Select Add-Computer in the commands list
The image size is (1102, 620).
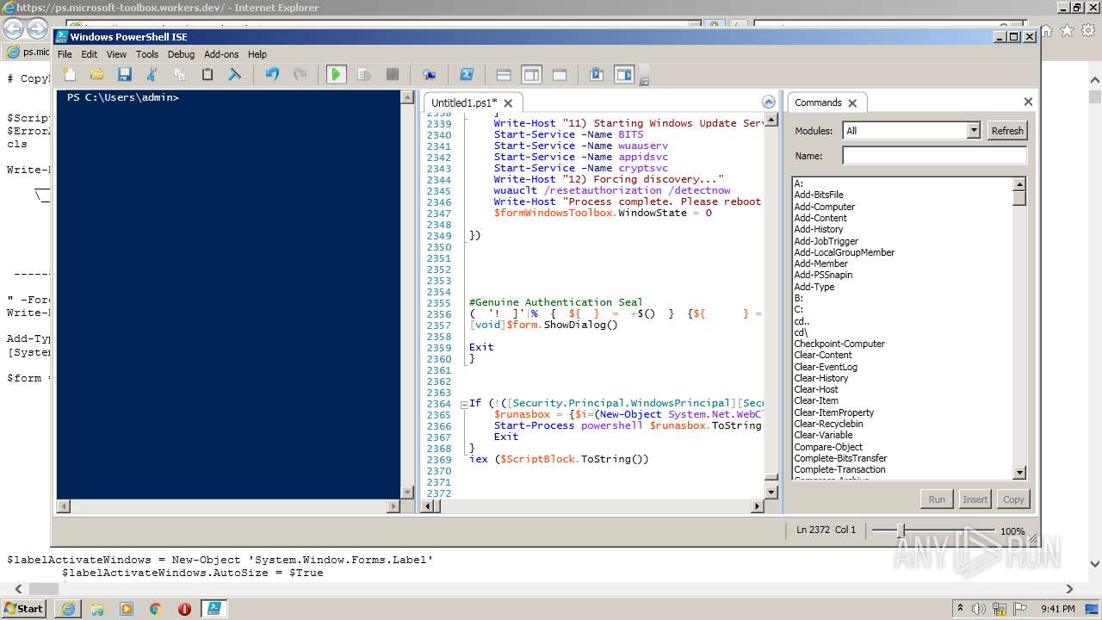[x=825, y=207]
